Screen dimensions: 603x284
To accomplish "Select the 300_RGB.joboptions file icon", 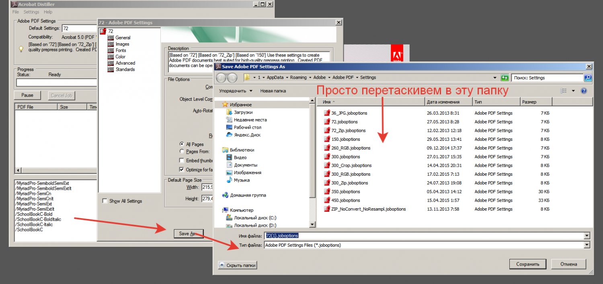I will click(x=327, y=174).
